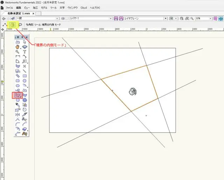Select the Rotate tool
The image size is (224, 180).
point(24,109)
